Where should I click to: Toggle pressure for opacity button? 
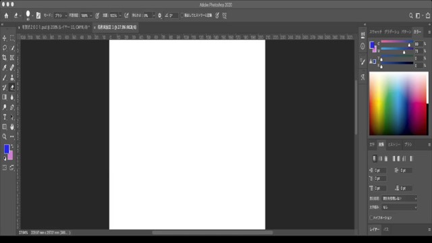click(97, 16)
